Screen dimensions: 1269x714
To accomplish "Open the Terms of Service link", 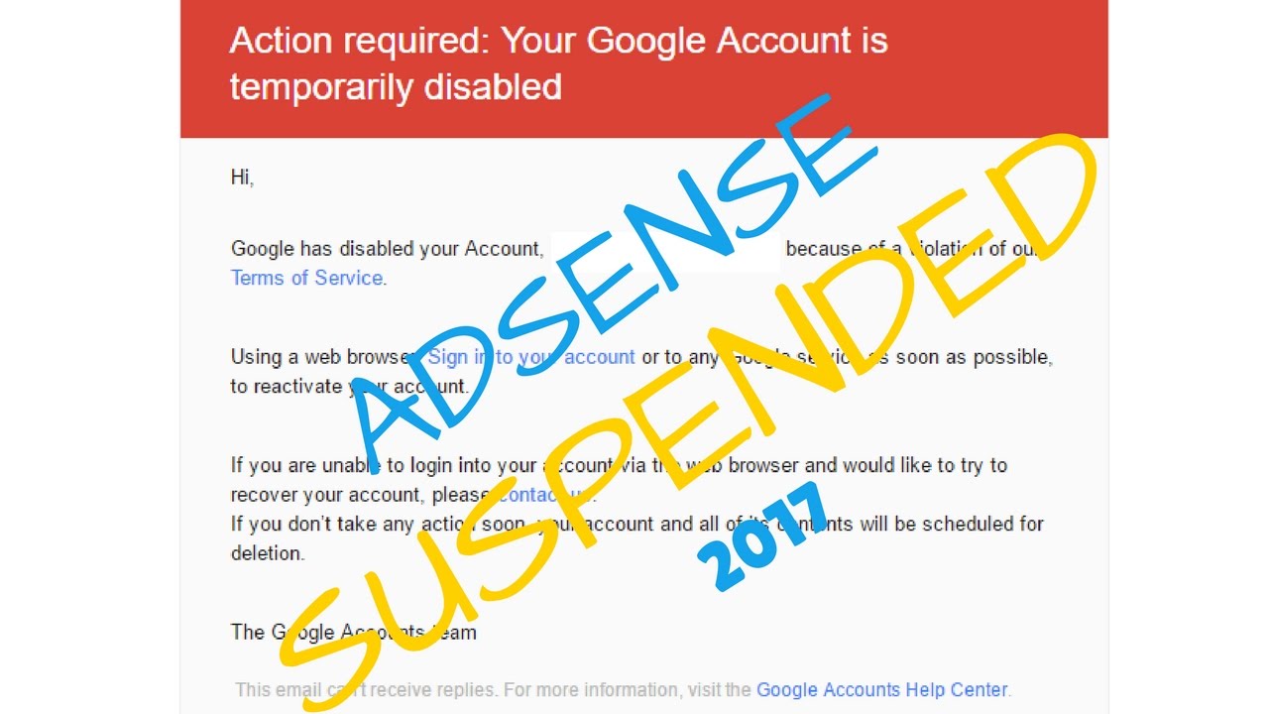I will 306,278.
